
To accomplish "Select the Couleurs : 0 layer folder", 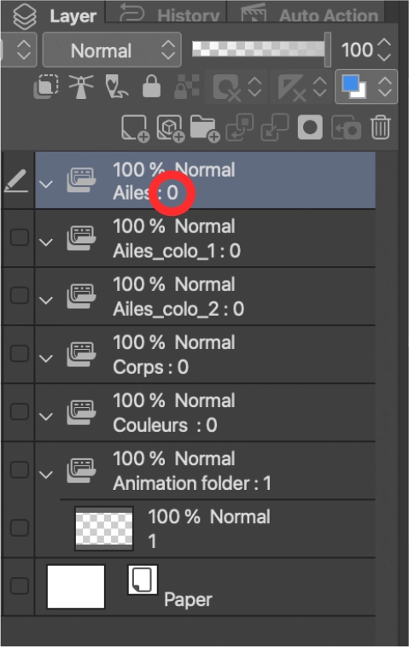I will click(x=205, y=412).
